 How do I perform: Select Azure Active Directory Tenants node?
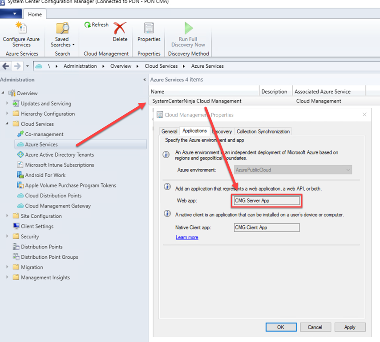coord(59,155)
